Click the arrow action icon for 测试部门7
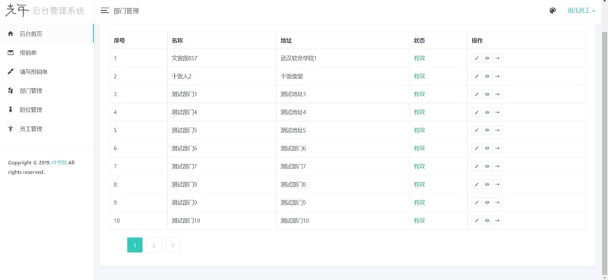 (x=498, y=166)
